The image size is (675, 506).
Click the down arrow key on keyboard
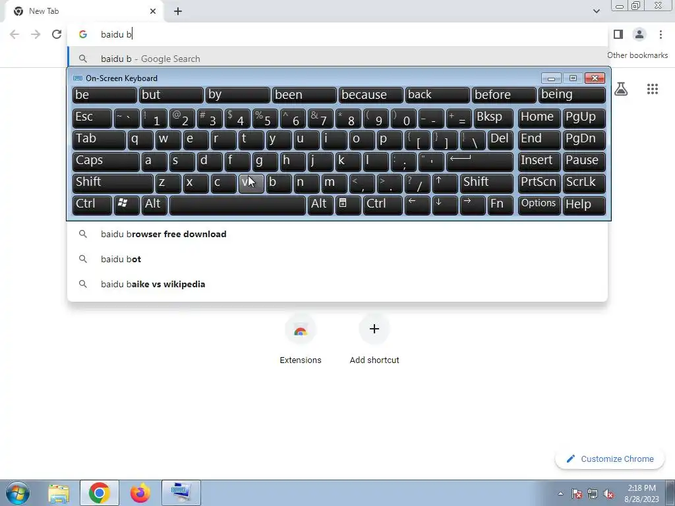pyautogui.click(x=445, y=205)
